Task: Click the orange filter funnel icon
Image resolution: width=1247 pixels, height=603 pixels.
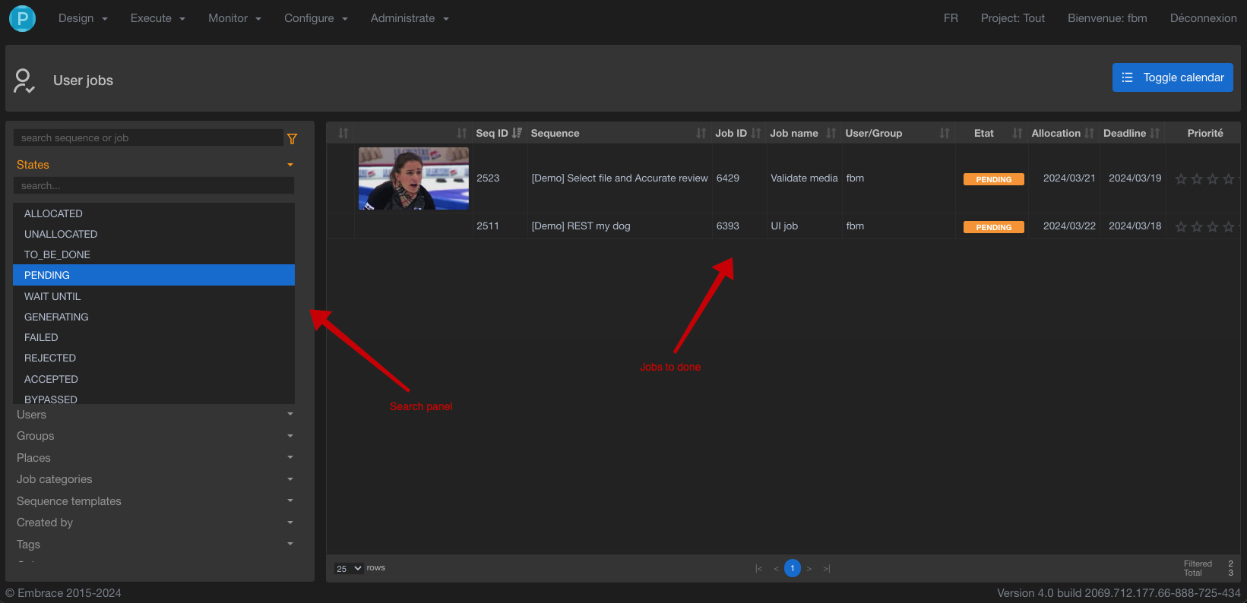Action: pyautogui.click(x=292, y=138)
